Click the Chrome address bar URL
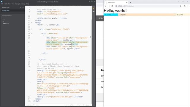 pos(126,6)
